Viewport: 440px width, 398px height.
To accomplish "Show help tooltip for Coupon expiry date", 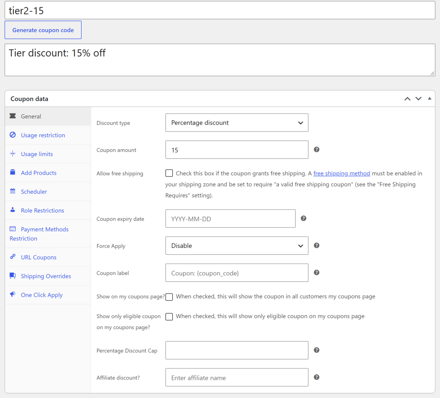I will [304, 219].
